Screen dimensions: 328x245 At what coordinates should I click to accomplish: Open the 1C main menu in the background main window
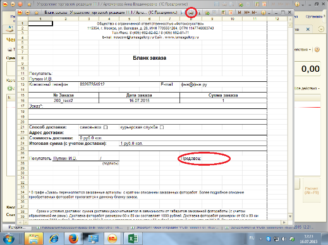pyautogui.click(x=5, y=4)
